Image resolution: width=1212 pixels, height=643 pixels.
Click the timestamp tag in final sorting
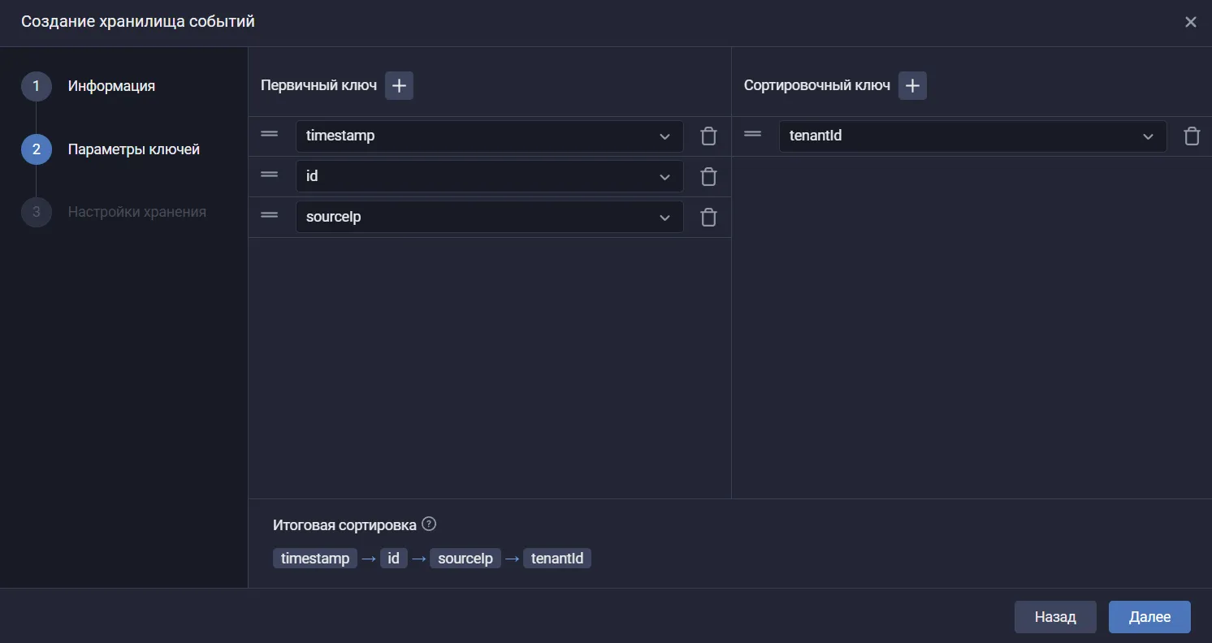[x=315, y=559]
